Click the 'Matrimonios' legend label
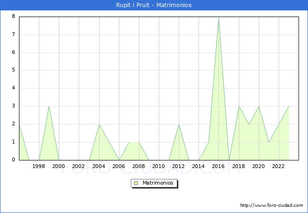Viewport: 308px width, 213px height. (x=158, y=183)
